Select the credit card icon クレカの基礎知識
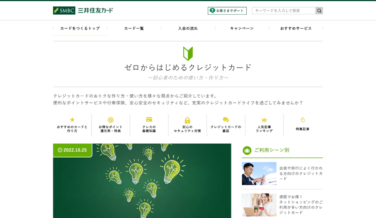The image size is (376, 218). [149, 119]
